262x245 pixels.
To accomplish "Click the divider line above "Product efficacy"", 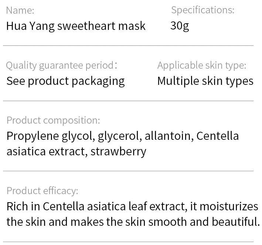I will click(x=128, y=171).
